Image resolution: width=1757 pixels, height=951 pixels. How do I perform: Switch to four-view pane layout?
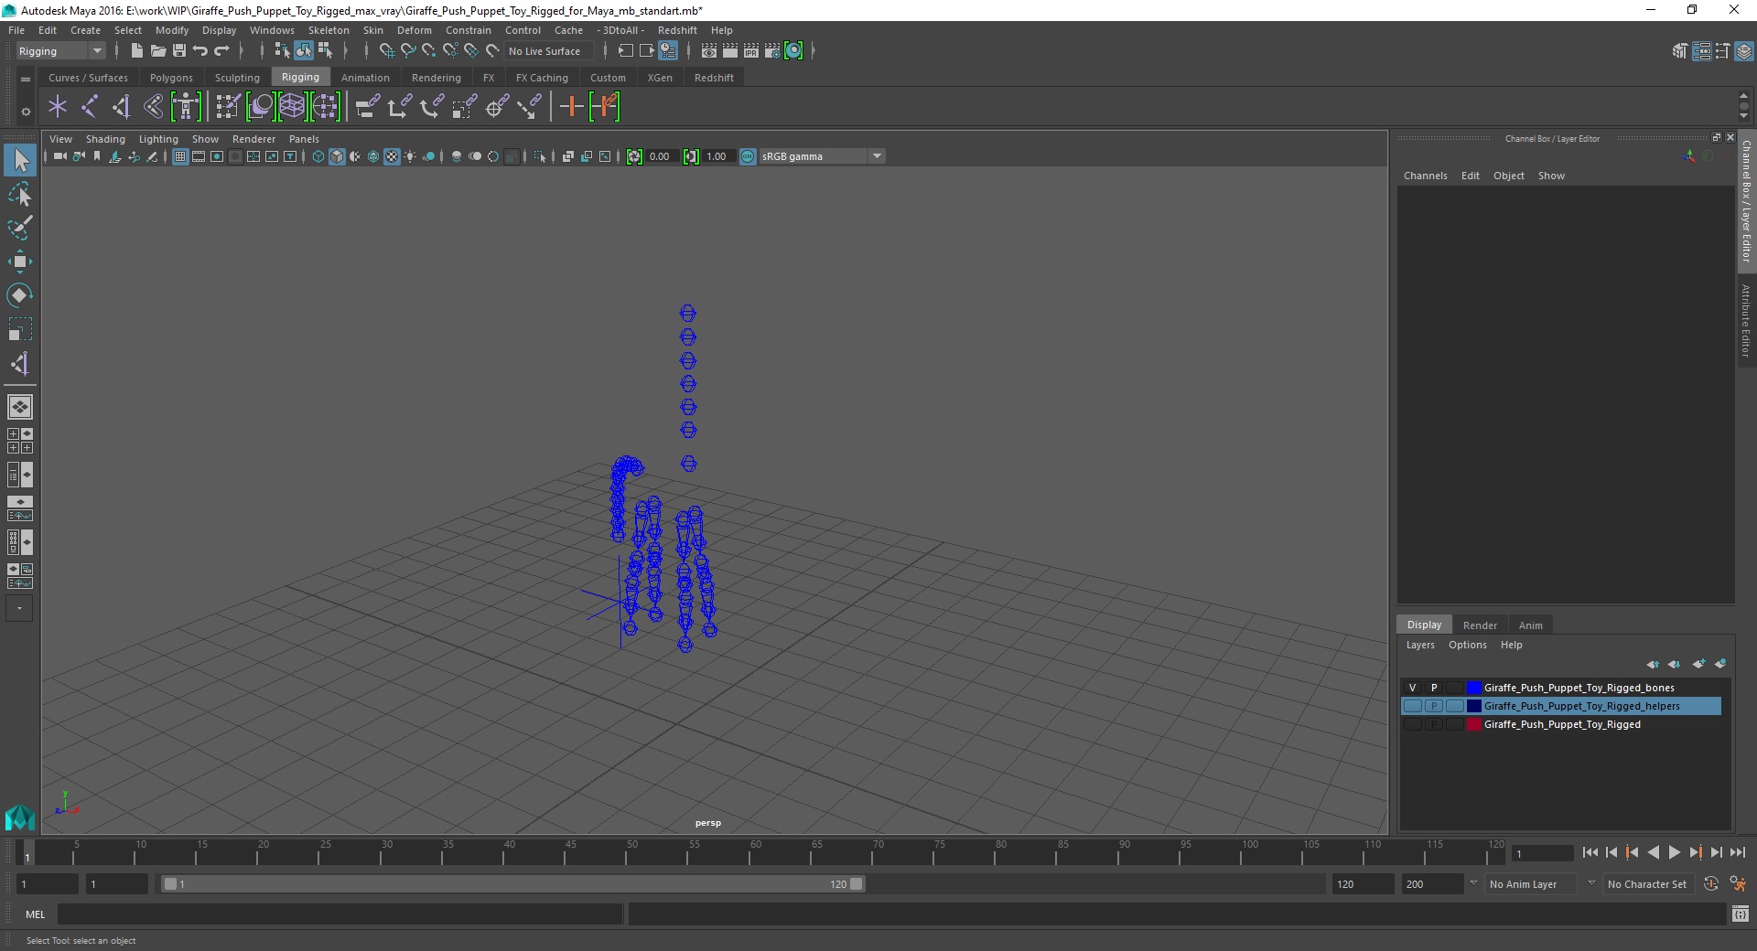(x=20, y=441)
